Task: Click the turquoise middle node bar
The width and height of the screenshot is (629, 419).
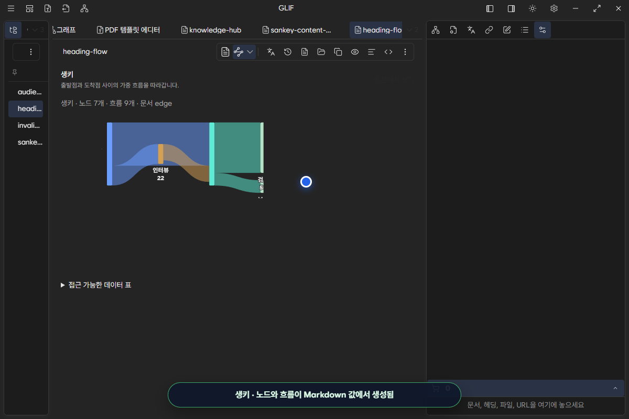Action: click(212, 154)
